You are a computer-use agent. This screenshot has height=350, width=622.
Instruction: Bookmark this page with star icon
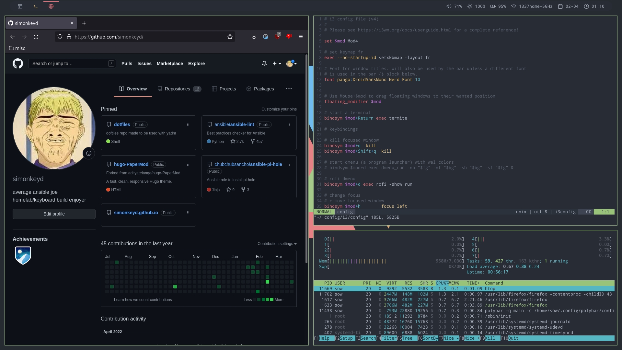(x=230, y=37)
